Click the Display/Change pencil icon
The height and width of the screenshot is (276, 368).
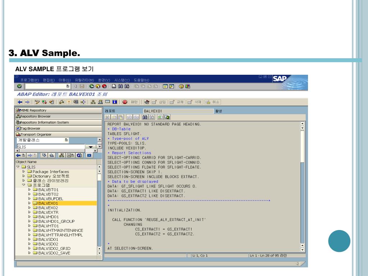click(x=37, y=102)
